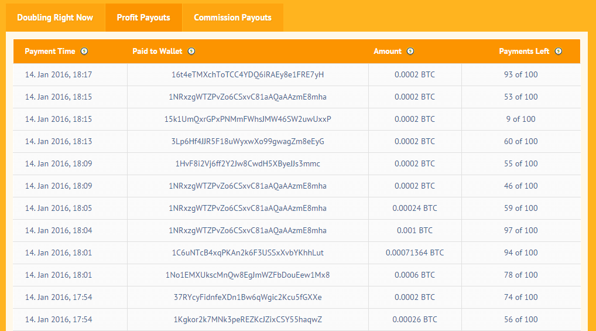Click the icon beside Amount column header
596x331 pixels.
(x=410, y=52)
